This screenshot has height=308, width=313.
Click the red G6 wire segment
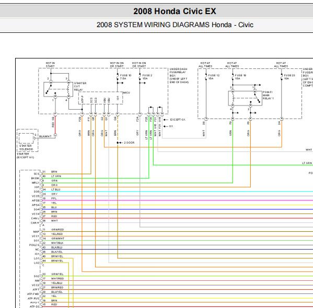pos(55,125)
